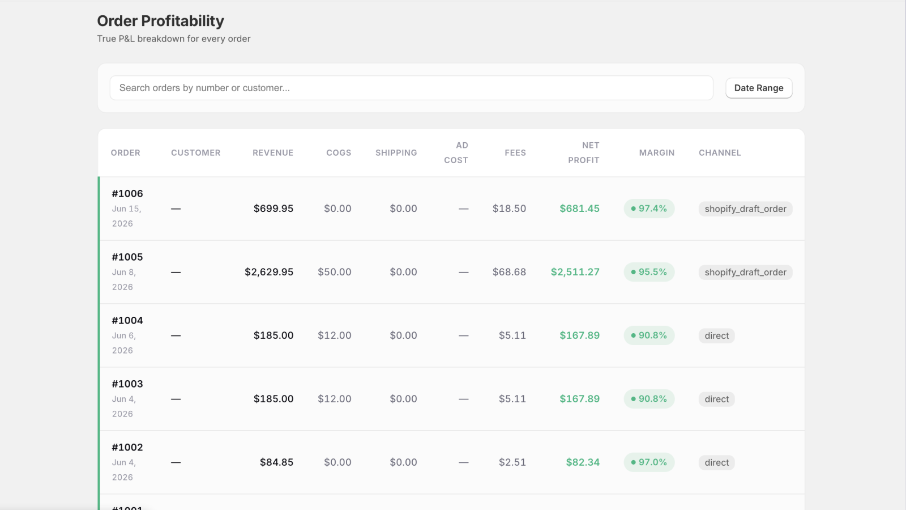Screen dimensions: 906x510
Task: Click the COGS column header
Action: click(339, 153)
